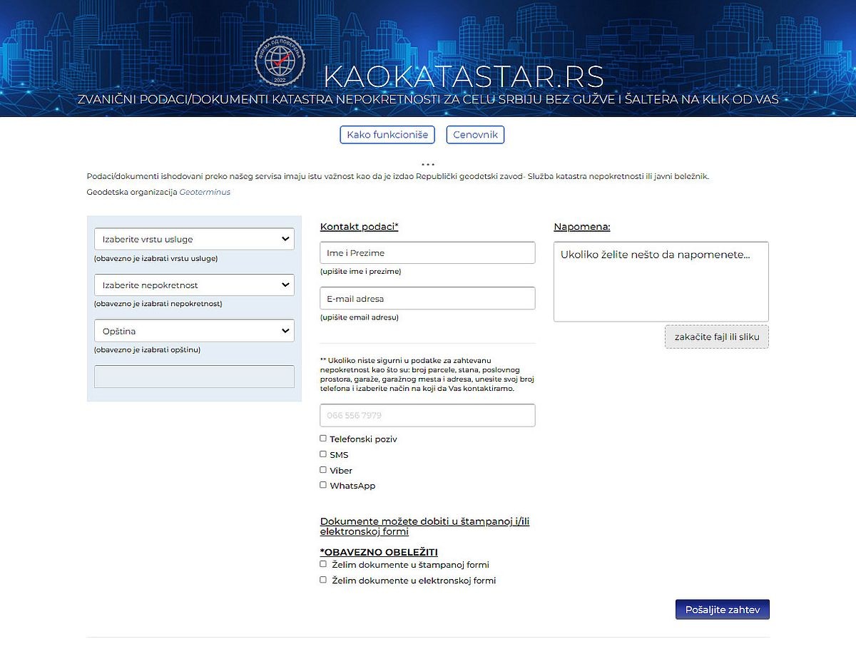
Task: Click the phone number input field
Action: coord(427,415)
